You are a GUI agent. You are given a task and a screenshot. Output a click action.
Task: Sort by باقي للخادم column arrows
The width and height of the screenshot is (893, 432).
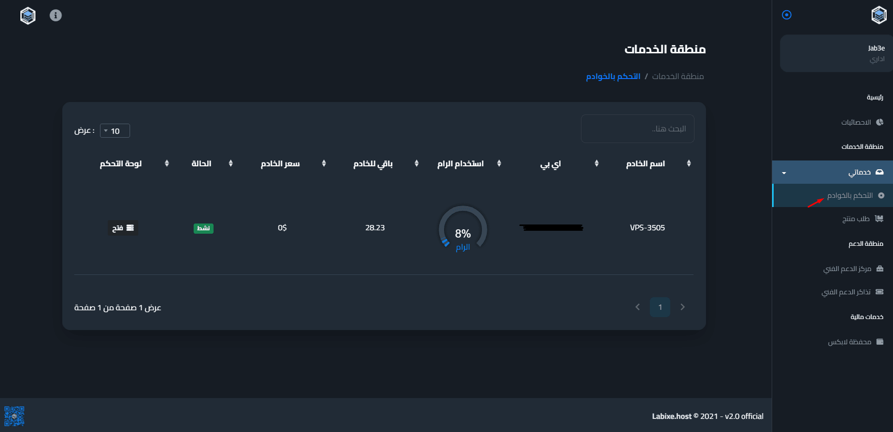[x=416, y=163]
